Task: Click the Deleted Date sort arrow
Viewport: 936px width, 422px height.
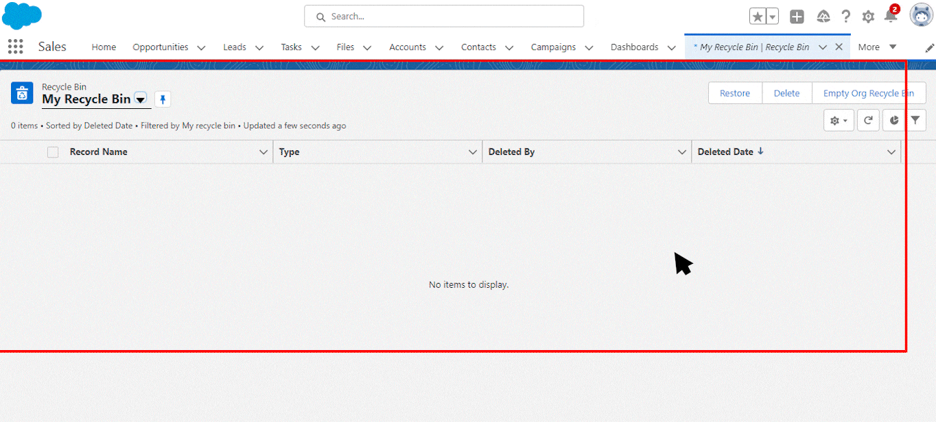Action: [x=760, y=151]
